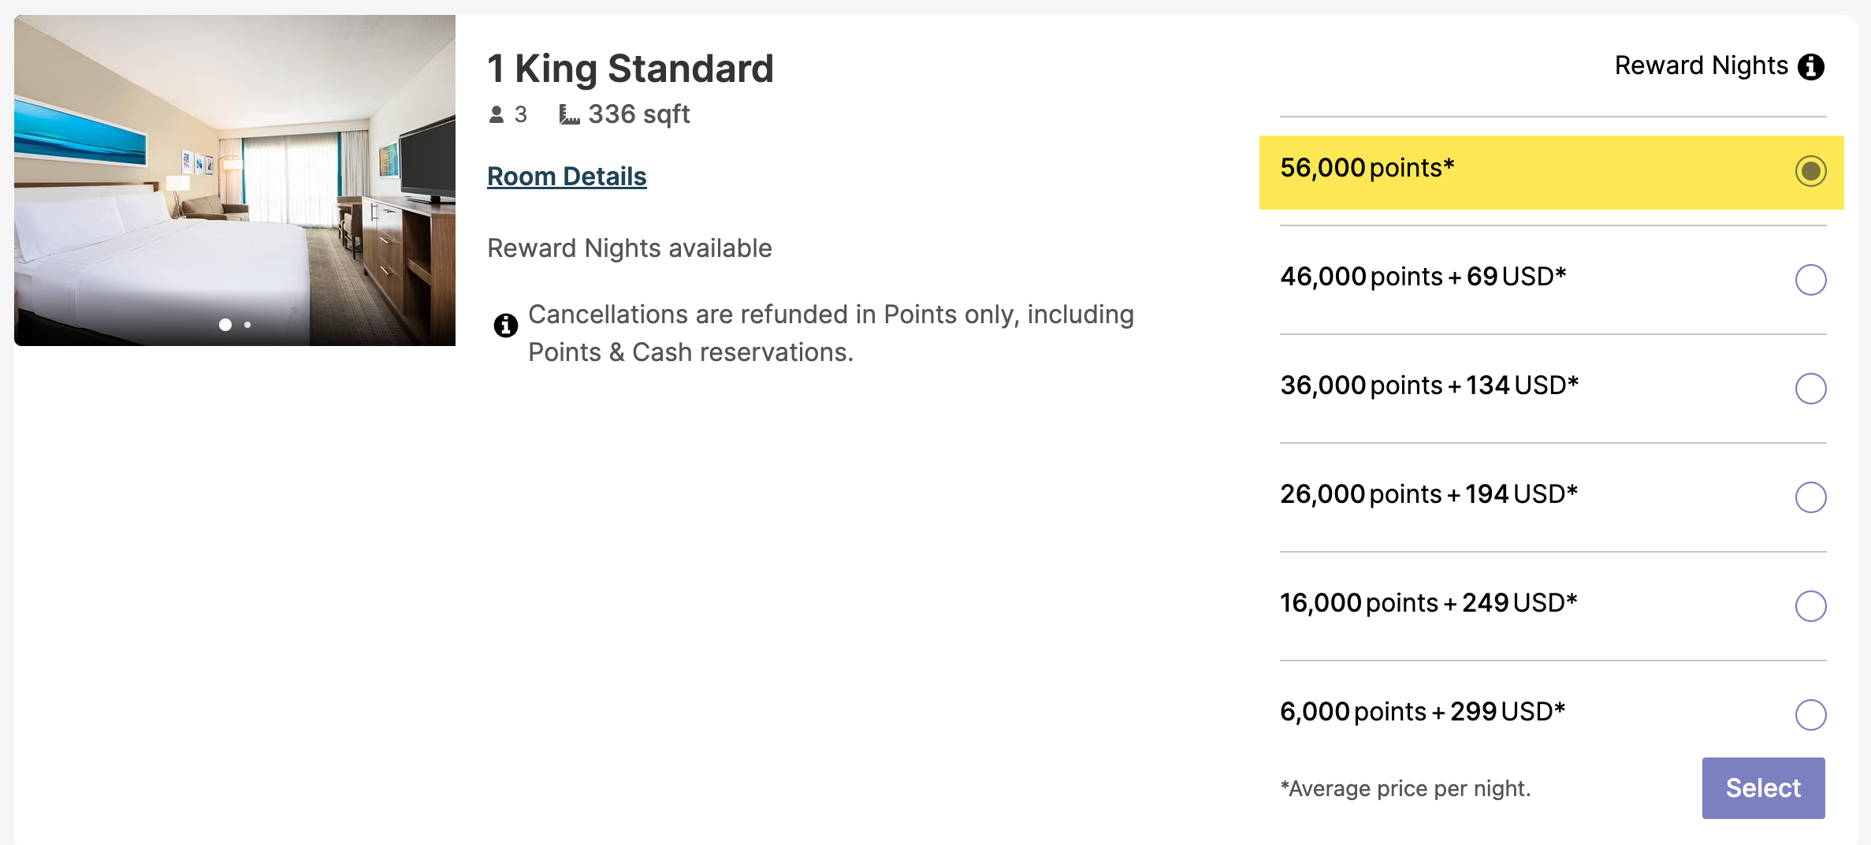Click the Reward Nights heading label
1871x845 pixels.
coord(1701,65)
